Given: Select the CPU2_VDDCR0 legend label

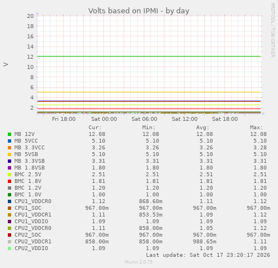Looking at the screenshot, I should pyautogui.click(x=33, y=228).
